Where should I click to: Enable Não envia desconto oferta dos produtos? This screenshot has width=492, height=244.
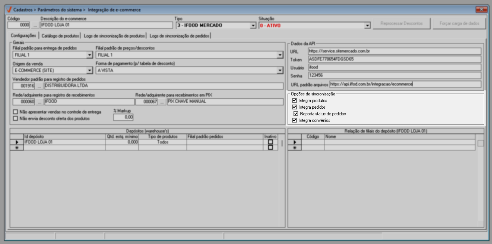(16, 118)
